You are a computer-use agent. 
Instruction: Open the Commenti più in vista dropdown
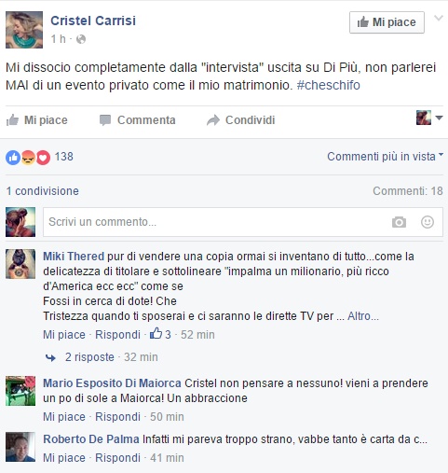click(x=385, y=157)
